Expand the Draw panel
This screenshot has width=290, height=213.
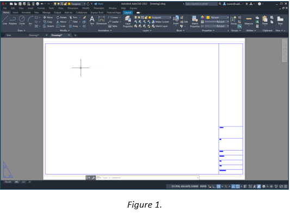click(21, 30)
